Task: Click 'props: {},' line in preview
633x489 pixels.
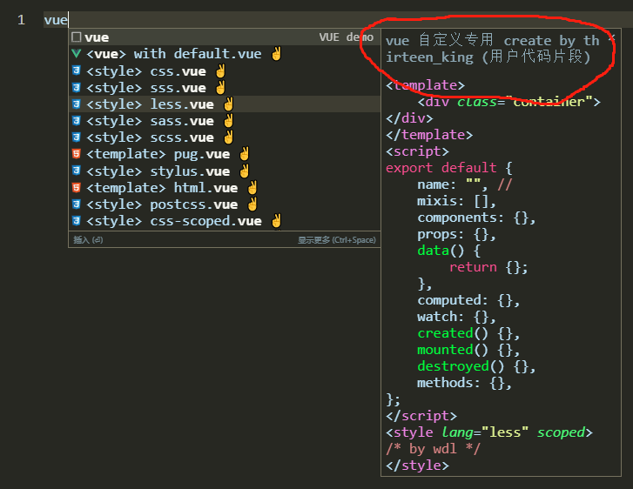Action: tap(456, 234)
